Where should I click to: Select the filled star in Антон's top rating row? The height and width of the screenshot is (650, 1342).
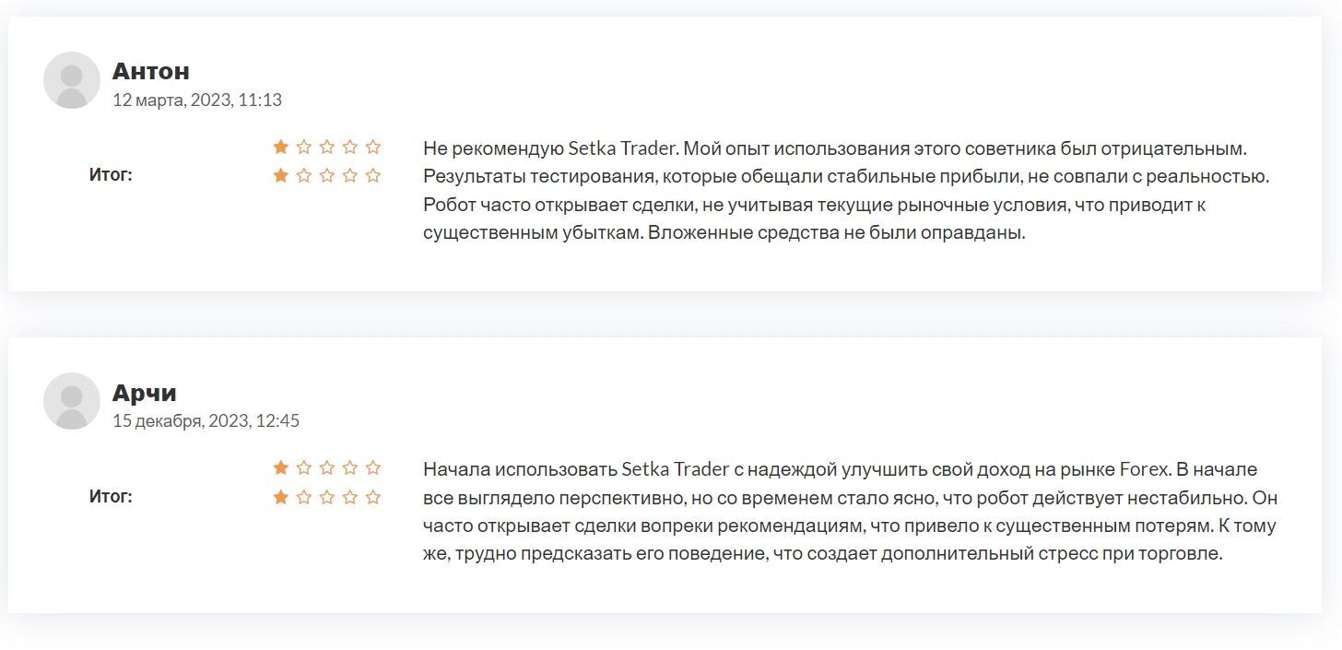point(281,147)
